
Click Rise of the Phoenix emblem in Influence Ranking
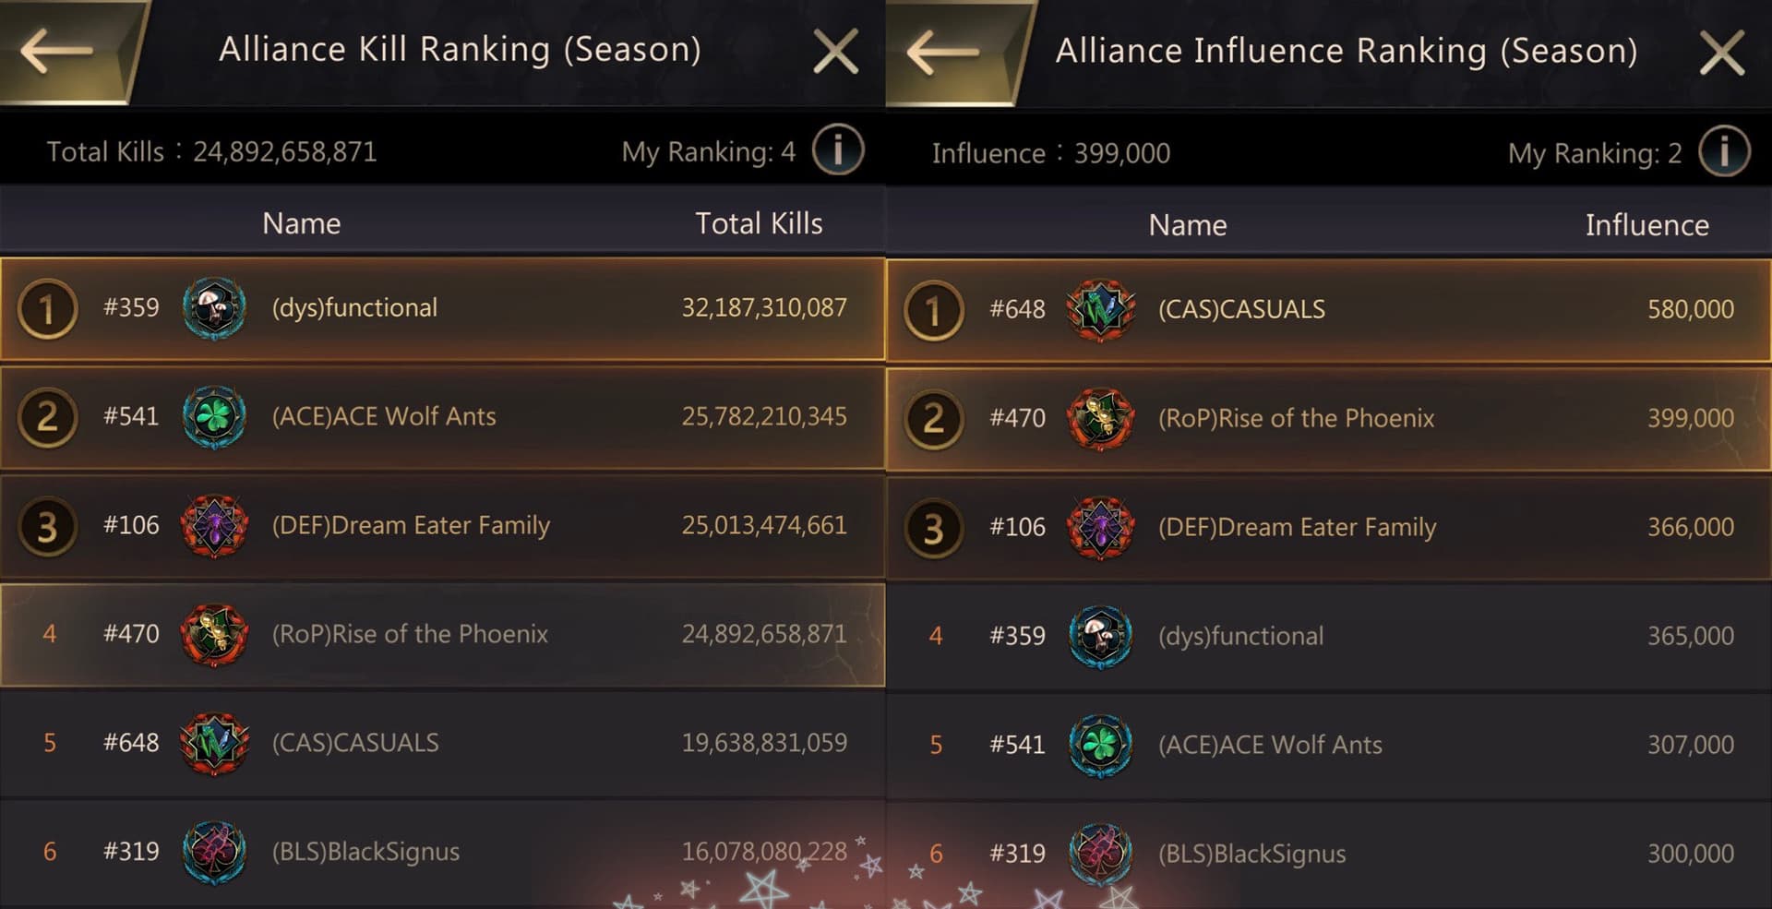point(1100,419)
